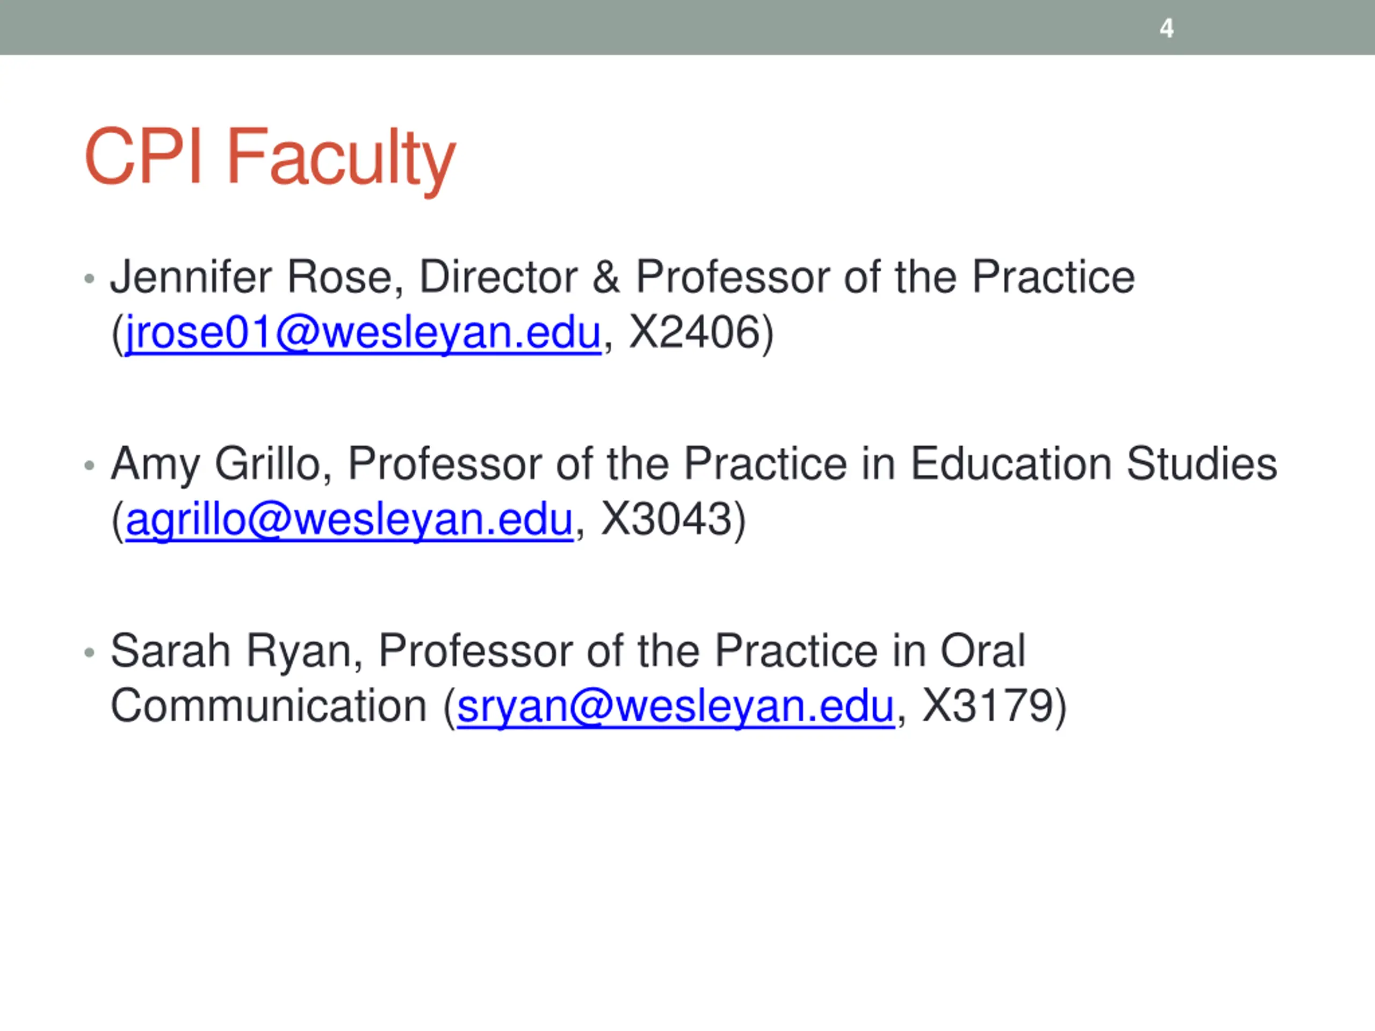The image size is (1375, 1031).
Task: Click the slide number 4 in header
Action: pyautogui.click(x=1167, y=28)
